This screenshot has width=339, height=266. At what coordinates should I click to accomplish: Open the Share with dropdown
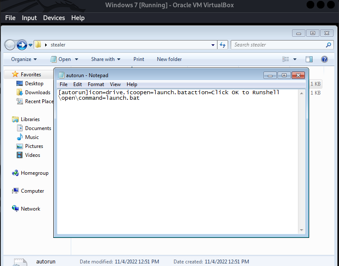(x=106, y=59)
